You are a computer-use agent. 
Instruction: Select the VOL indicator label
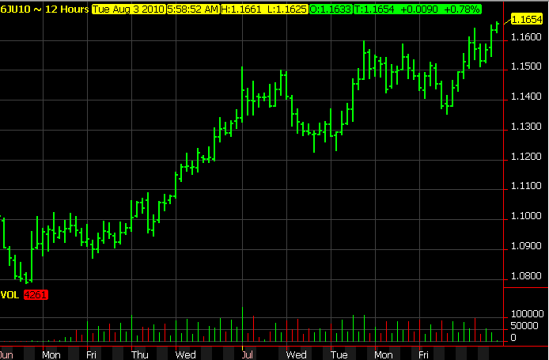pos(9,295)
